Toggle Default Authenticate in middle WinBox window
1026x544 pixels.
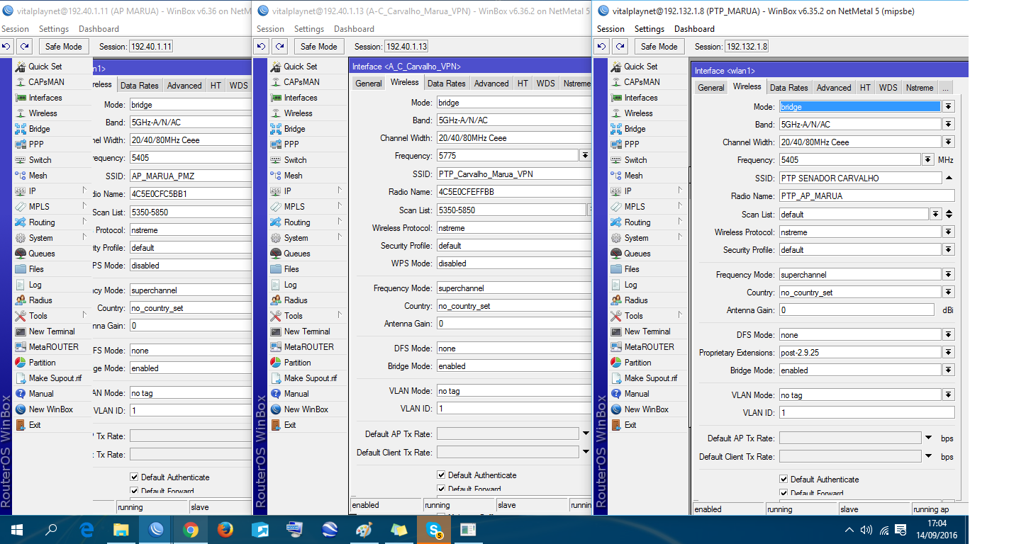click(441, 475)
